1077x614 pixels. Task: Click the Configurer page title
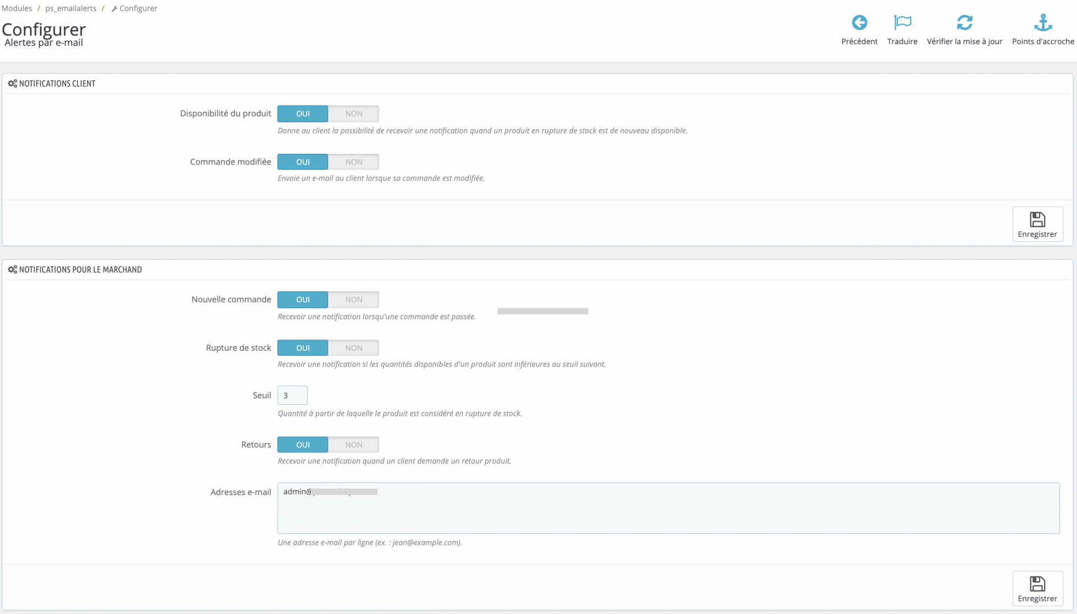(x=44, y=29)
